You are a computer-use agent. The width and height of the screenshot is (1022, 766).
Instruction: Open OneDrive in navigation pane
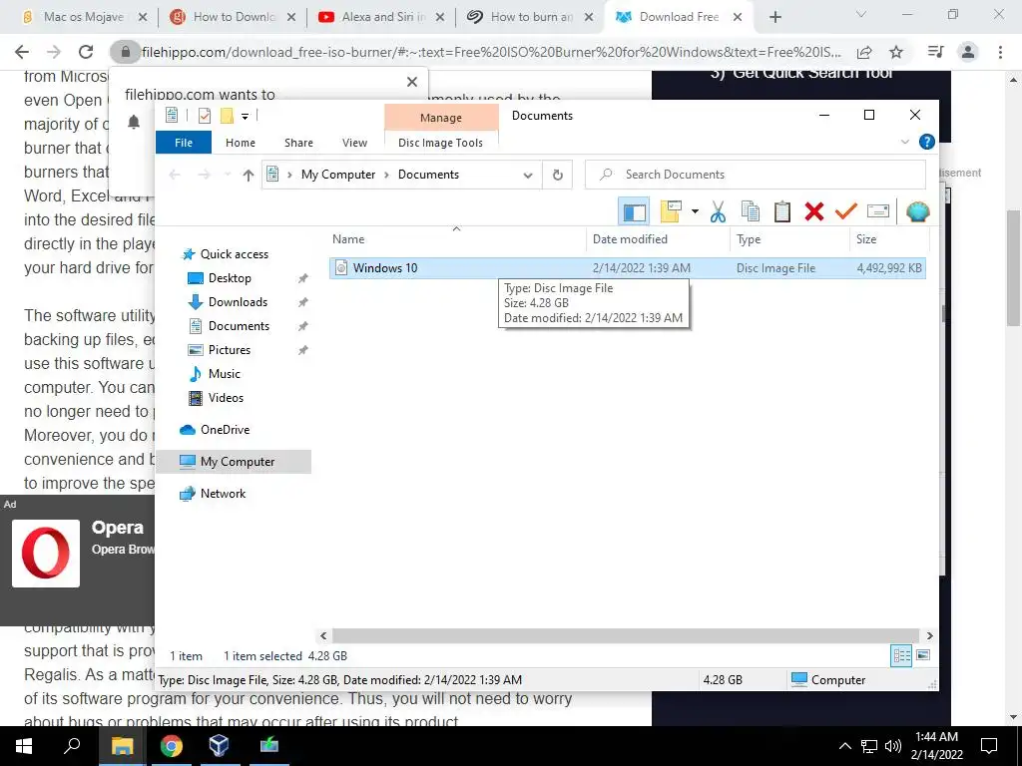[x=225, y=430]
